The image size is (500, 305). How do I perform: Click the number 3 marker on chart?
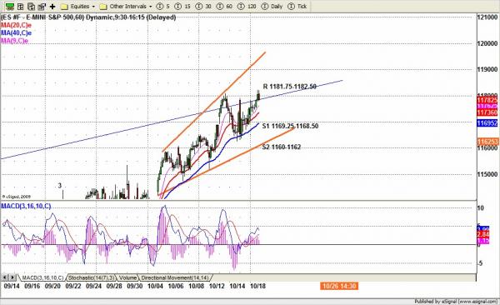coord(60,185)
